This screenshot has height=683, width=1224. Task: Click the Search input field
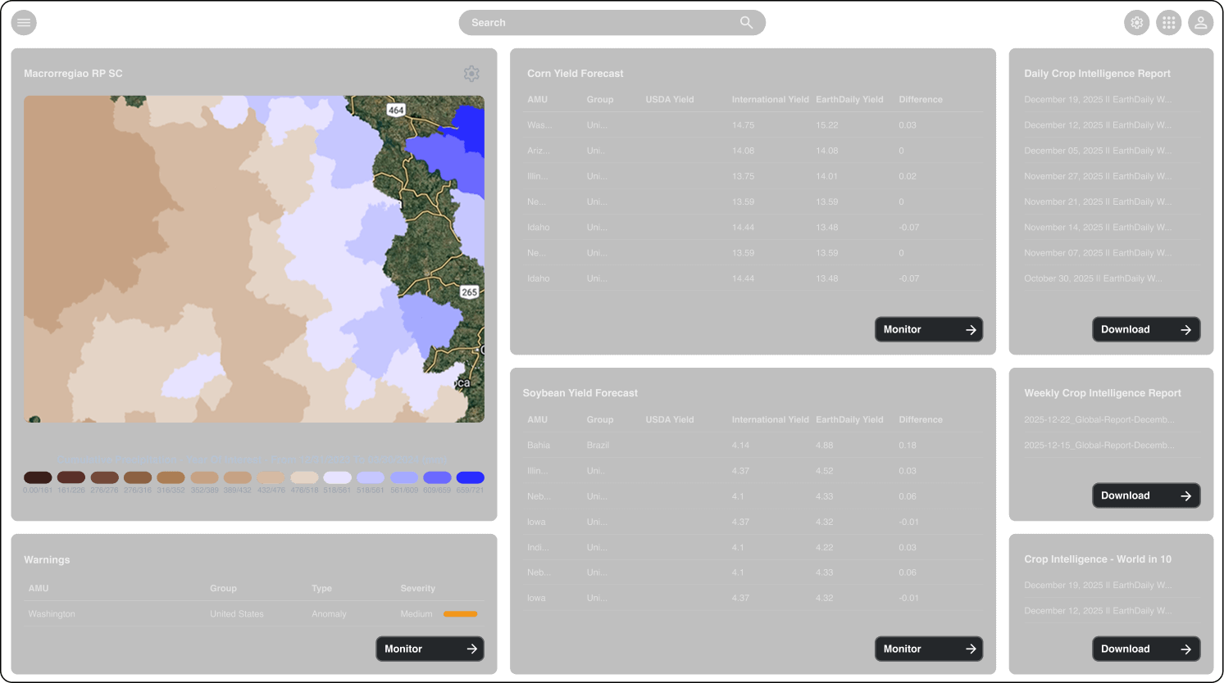[x=489, y=22]
